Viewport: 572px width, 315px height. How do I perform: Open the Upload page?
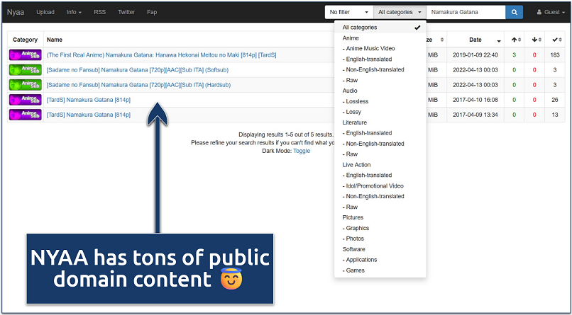[x=45, y=12]
